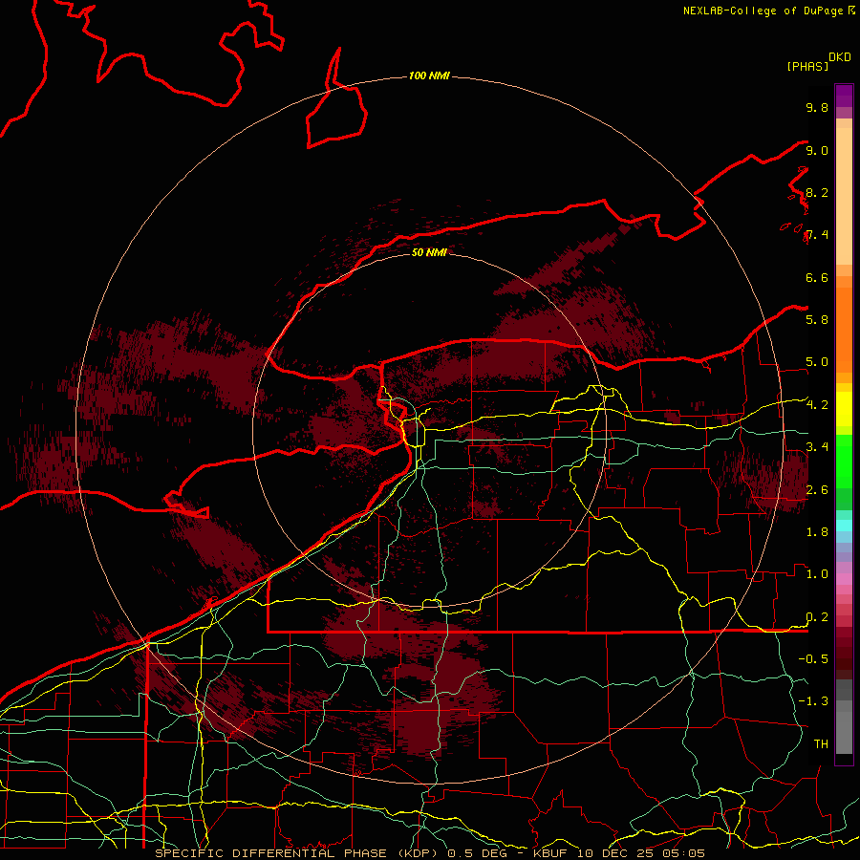This screenshot has width=860, height=860.
Task: Pick the cyan segment of the color bar
Action: pyautogui.click(x=844, y=525)
